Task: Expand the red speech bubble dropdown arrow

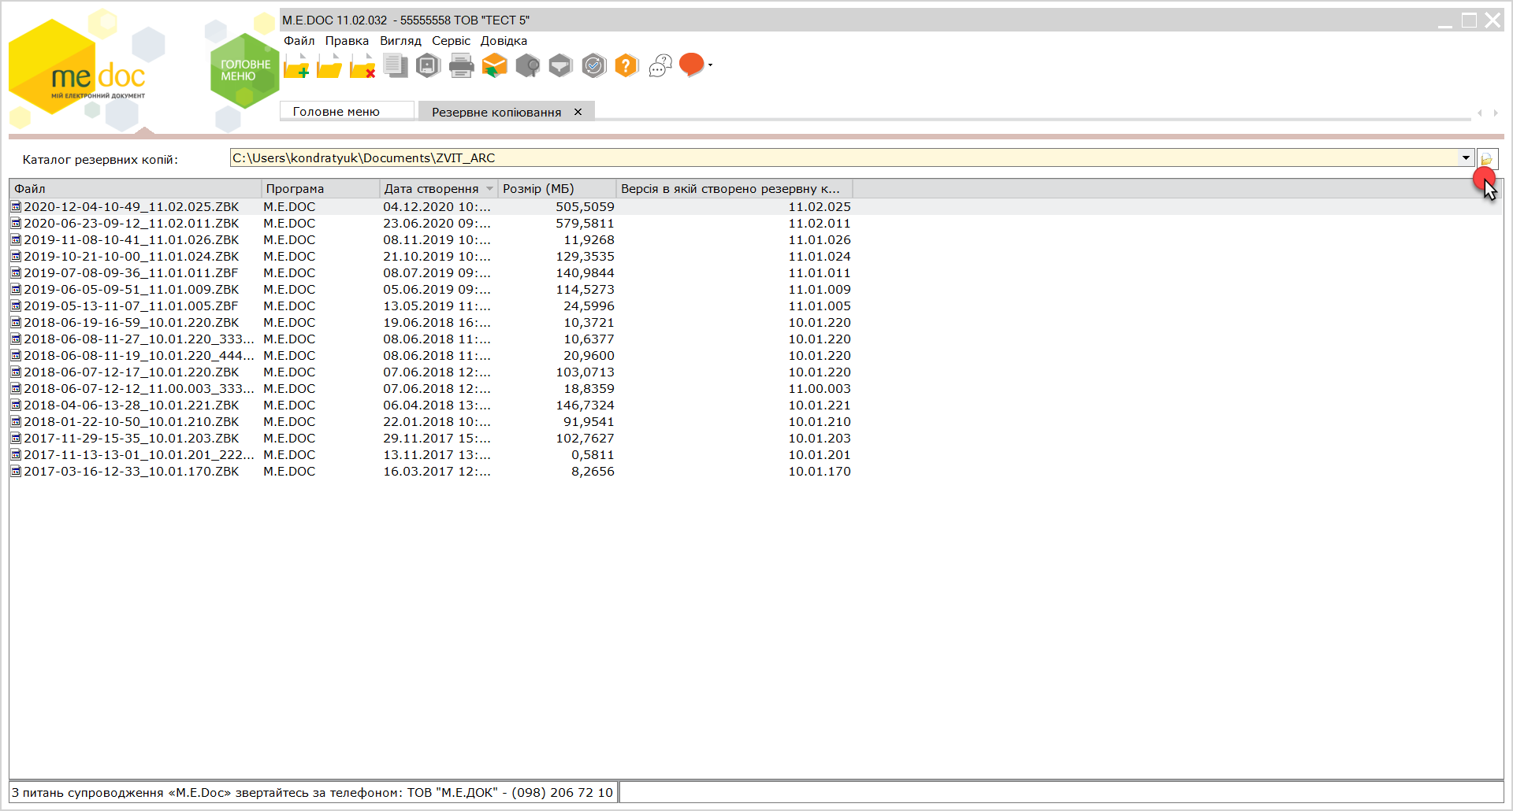Action: tap(710, 65)
